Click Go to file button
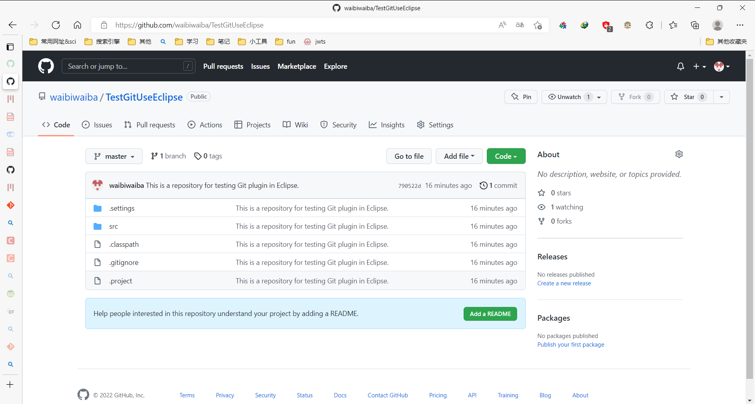The image size is (755, 404). coord(409,156)
